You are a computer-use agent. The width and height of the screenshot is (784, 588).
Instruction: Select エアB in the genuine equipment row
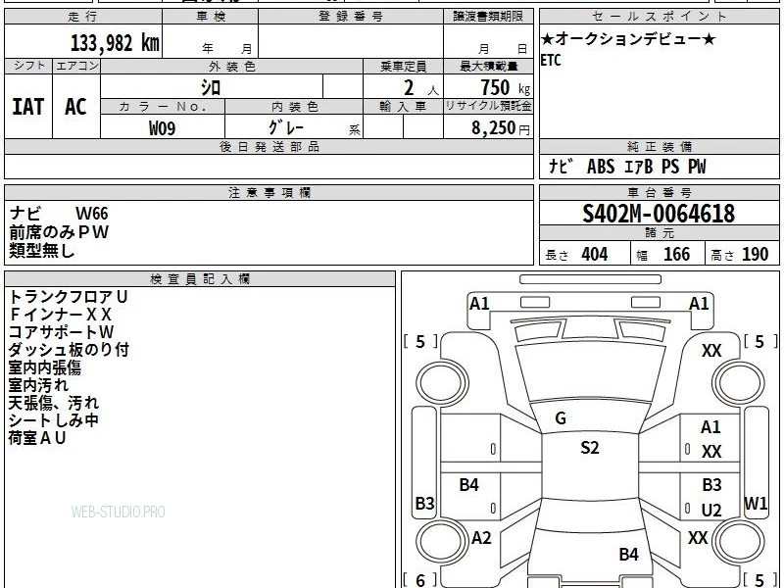pyautogui.click(x=639, y=167)
